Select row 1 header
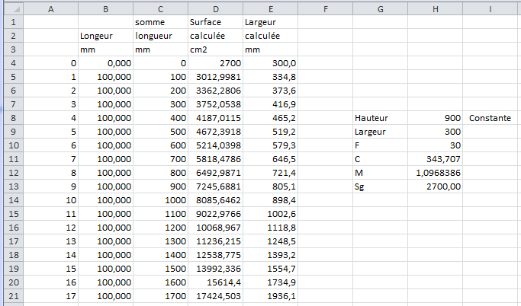Screen dimensions: 521x306 tap(14, 22)
